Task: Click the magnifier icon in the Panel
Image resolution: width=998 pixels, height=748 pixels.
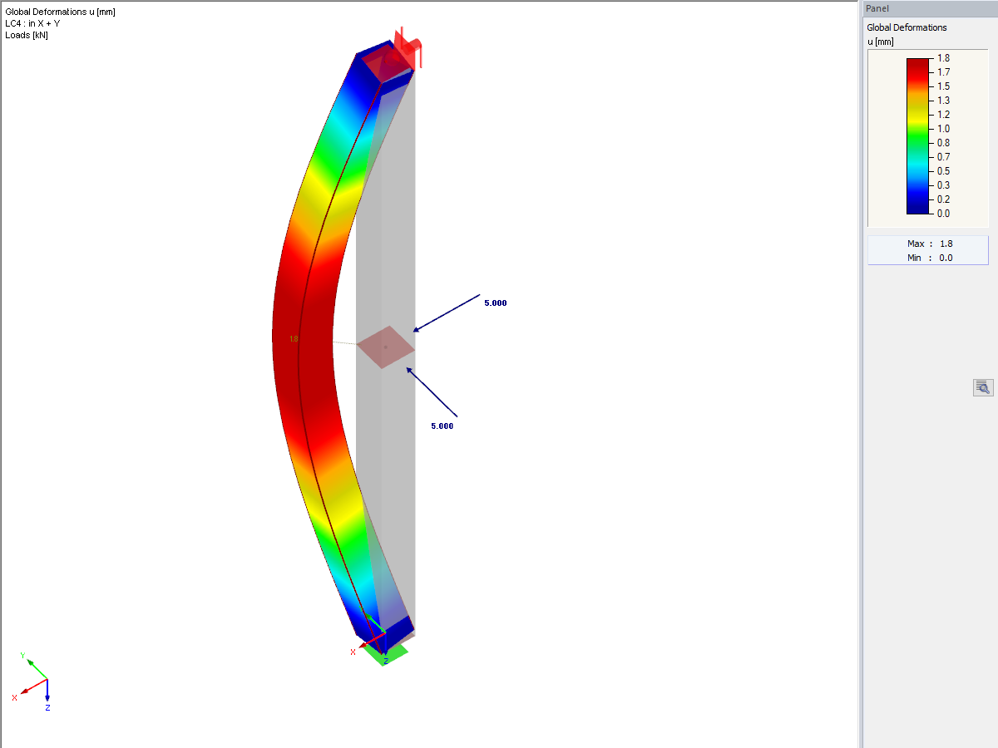Action: [x=983, y=387]
